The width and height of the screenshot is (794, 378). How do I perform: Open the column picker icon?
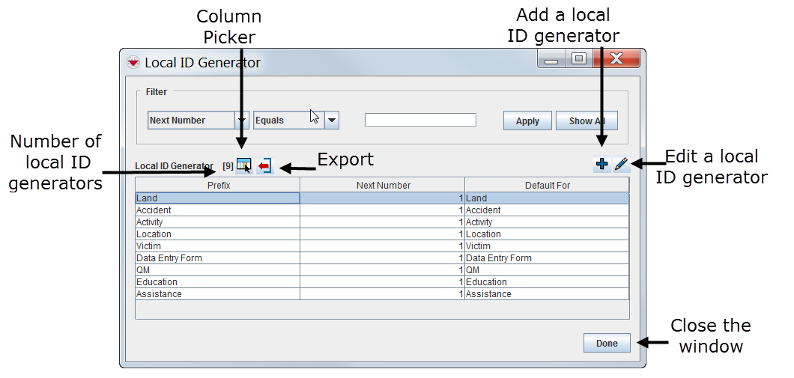coord(244,165)
